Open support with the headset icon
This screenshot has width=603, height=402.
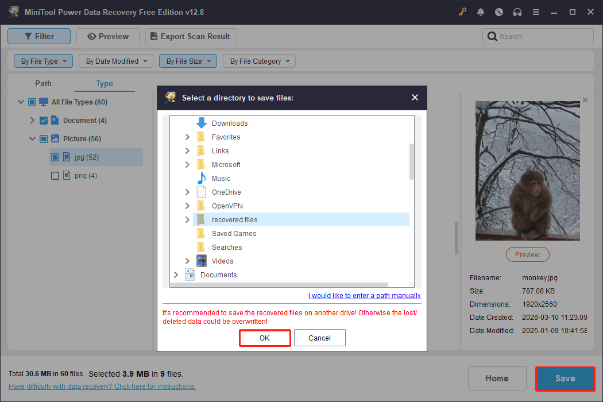(x=517, y=11)
